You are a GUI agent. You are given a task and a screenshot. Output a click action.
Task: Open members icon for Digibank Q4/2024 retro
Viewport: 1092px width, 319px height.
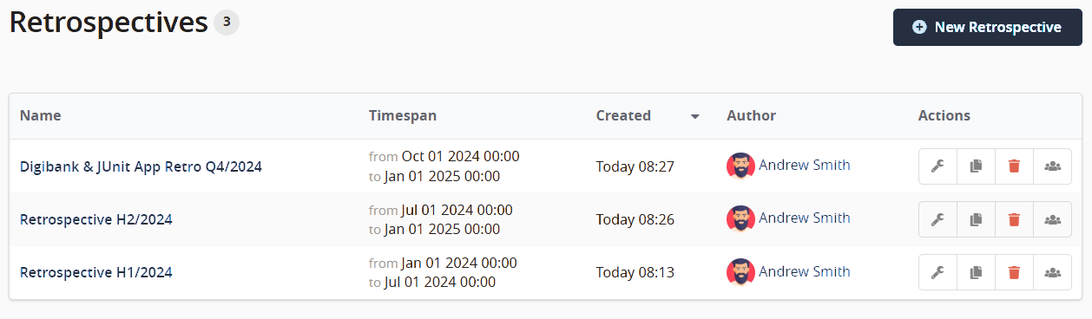tap(1052, 166)
